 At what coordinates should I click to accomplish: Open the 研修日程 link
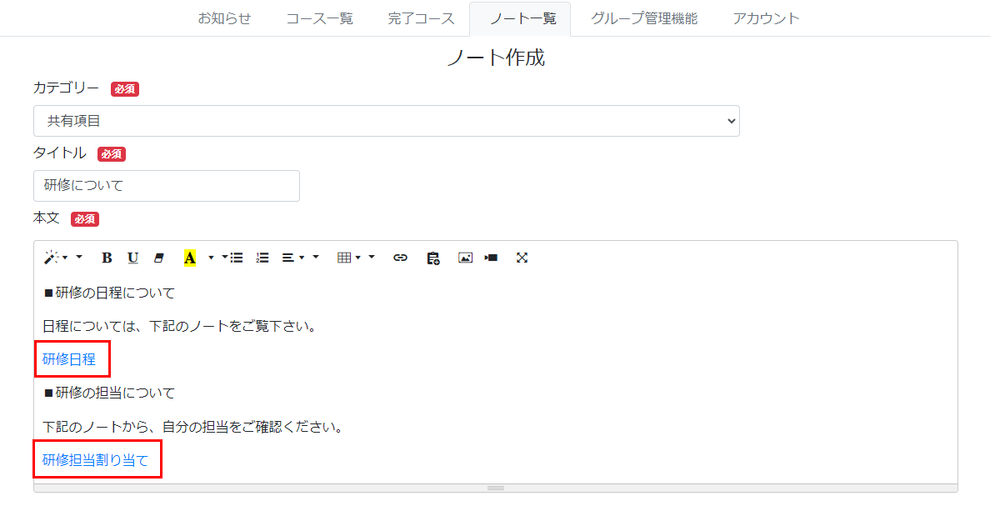pyautogui.click(x=69, y=359)
